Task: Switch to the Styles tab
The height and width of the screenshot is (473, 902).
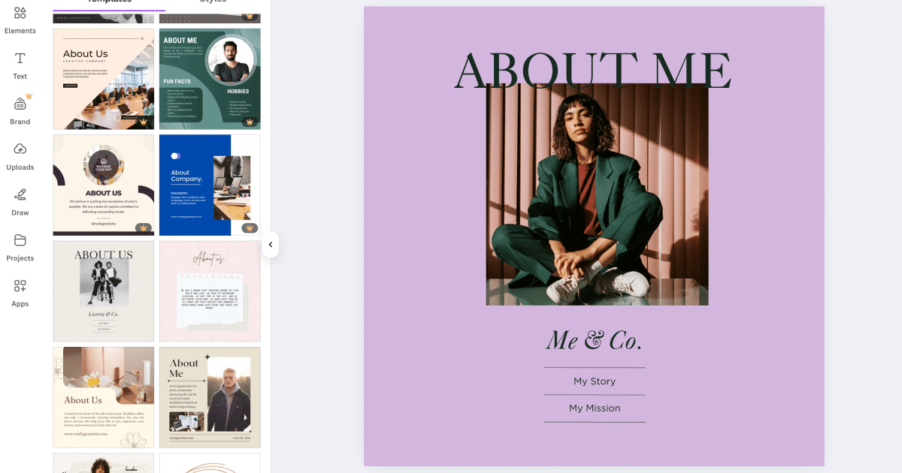Action: [213, 2]
